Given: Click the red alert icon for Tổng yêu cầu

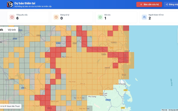Looking at the screenshot, I should [12, 17].
